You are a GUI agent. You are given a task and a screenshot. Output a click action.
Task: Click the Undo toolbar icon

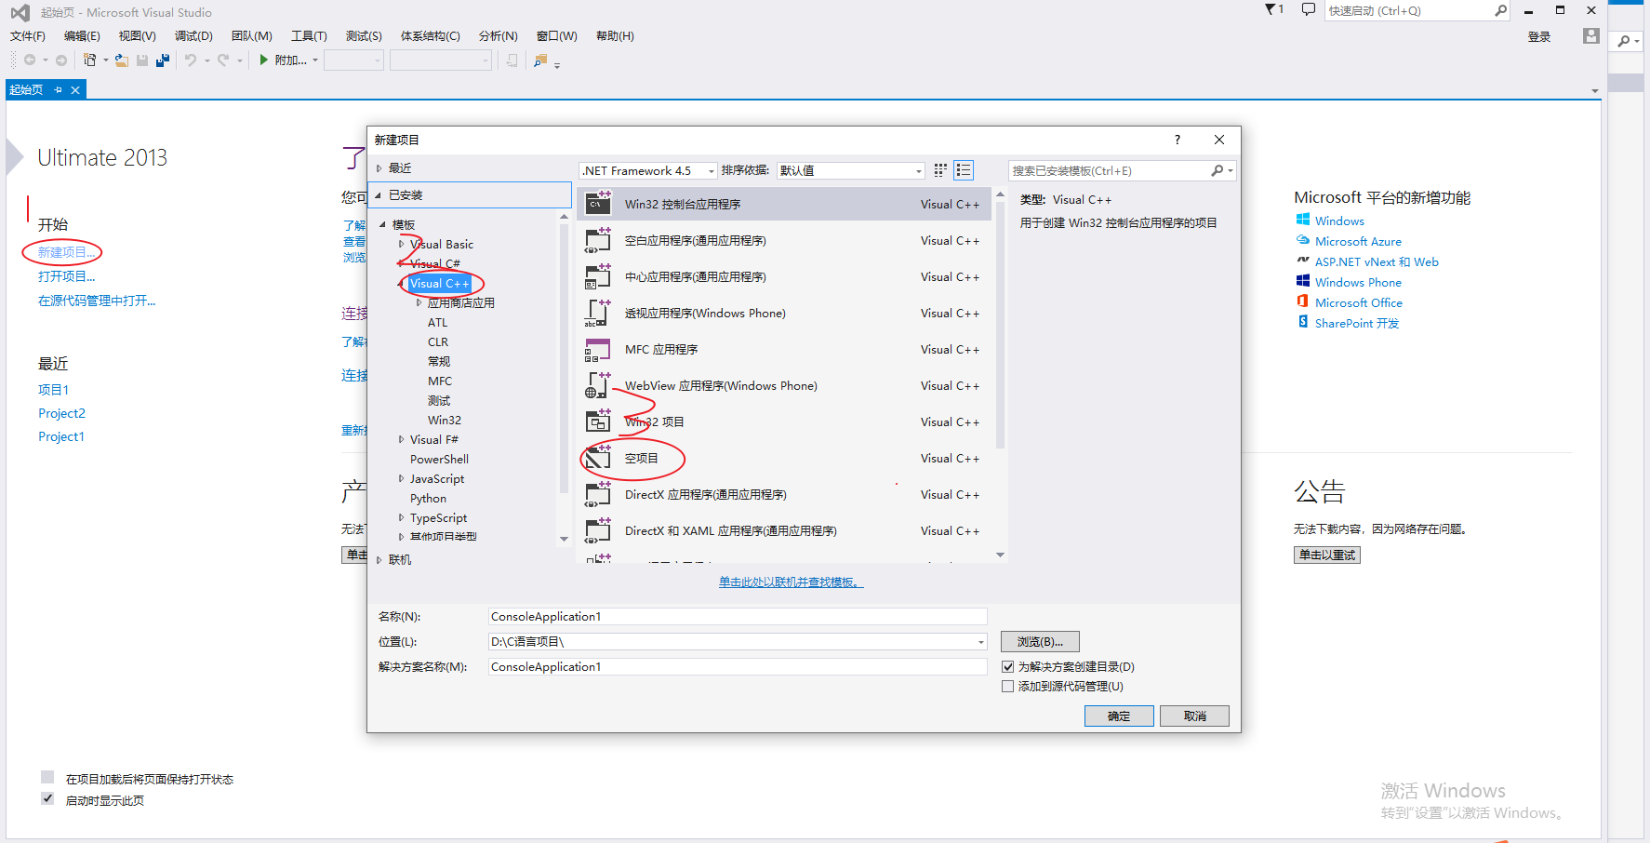click(x=191, y=60)
